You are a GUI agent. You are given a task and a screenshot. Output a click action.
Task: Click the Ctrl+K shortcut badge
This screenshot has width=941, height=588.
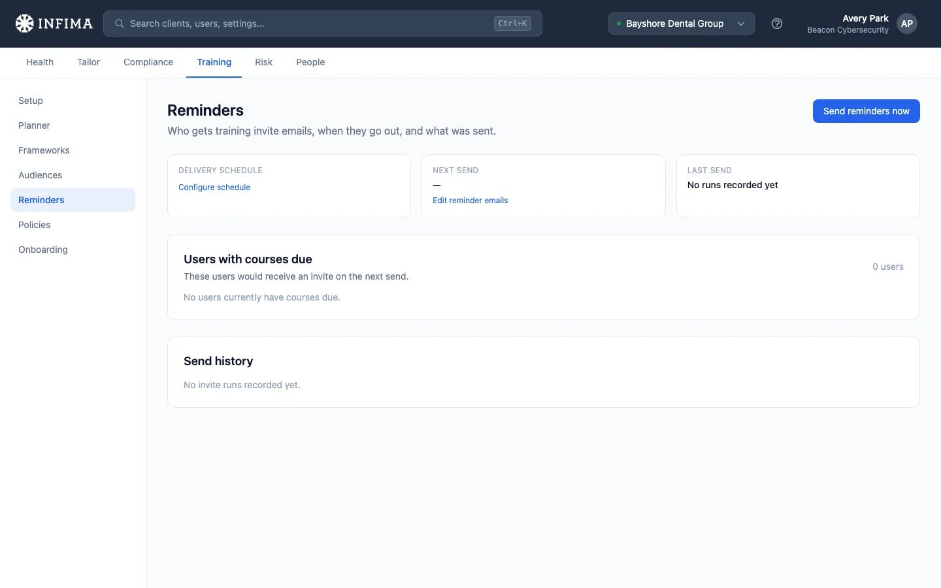pos(512,24)
